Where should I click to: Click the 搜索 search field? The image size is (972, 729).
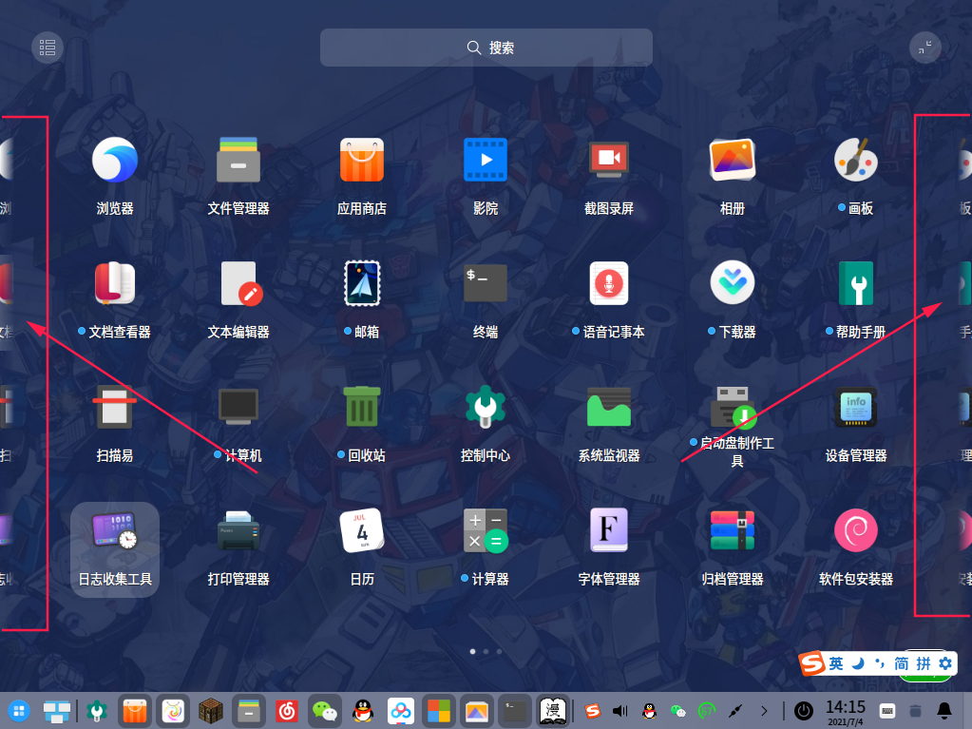coord(486,48)
